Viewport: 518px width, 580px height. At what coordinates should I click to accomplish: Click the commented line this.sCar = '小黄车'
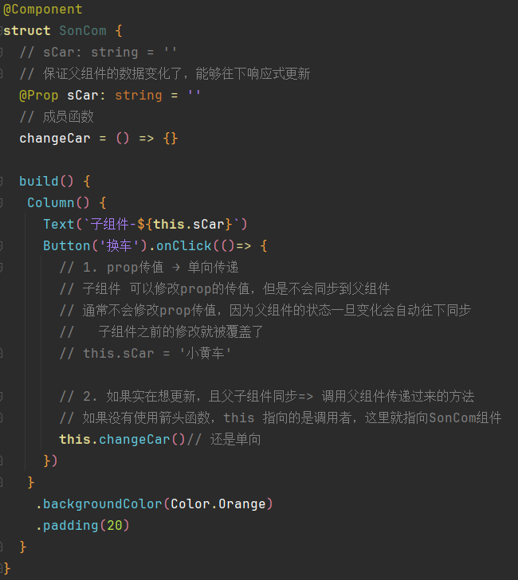click(x=145, y=353)
